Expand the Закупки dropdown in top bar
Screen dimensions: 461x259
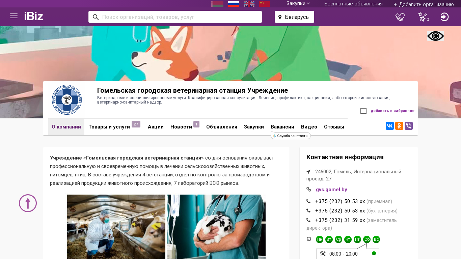point(298,3)
